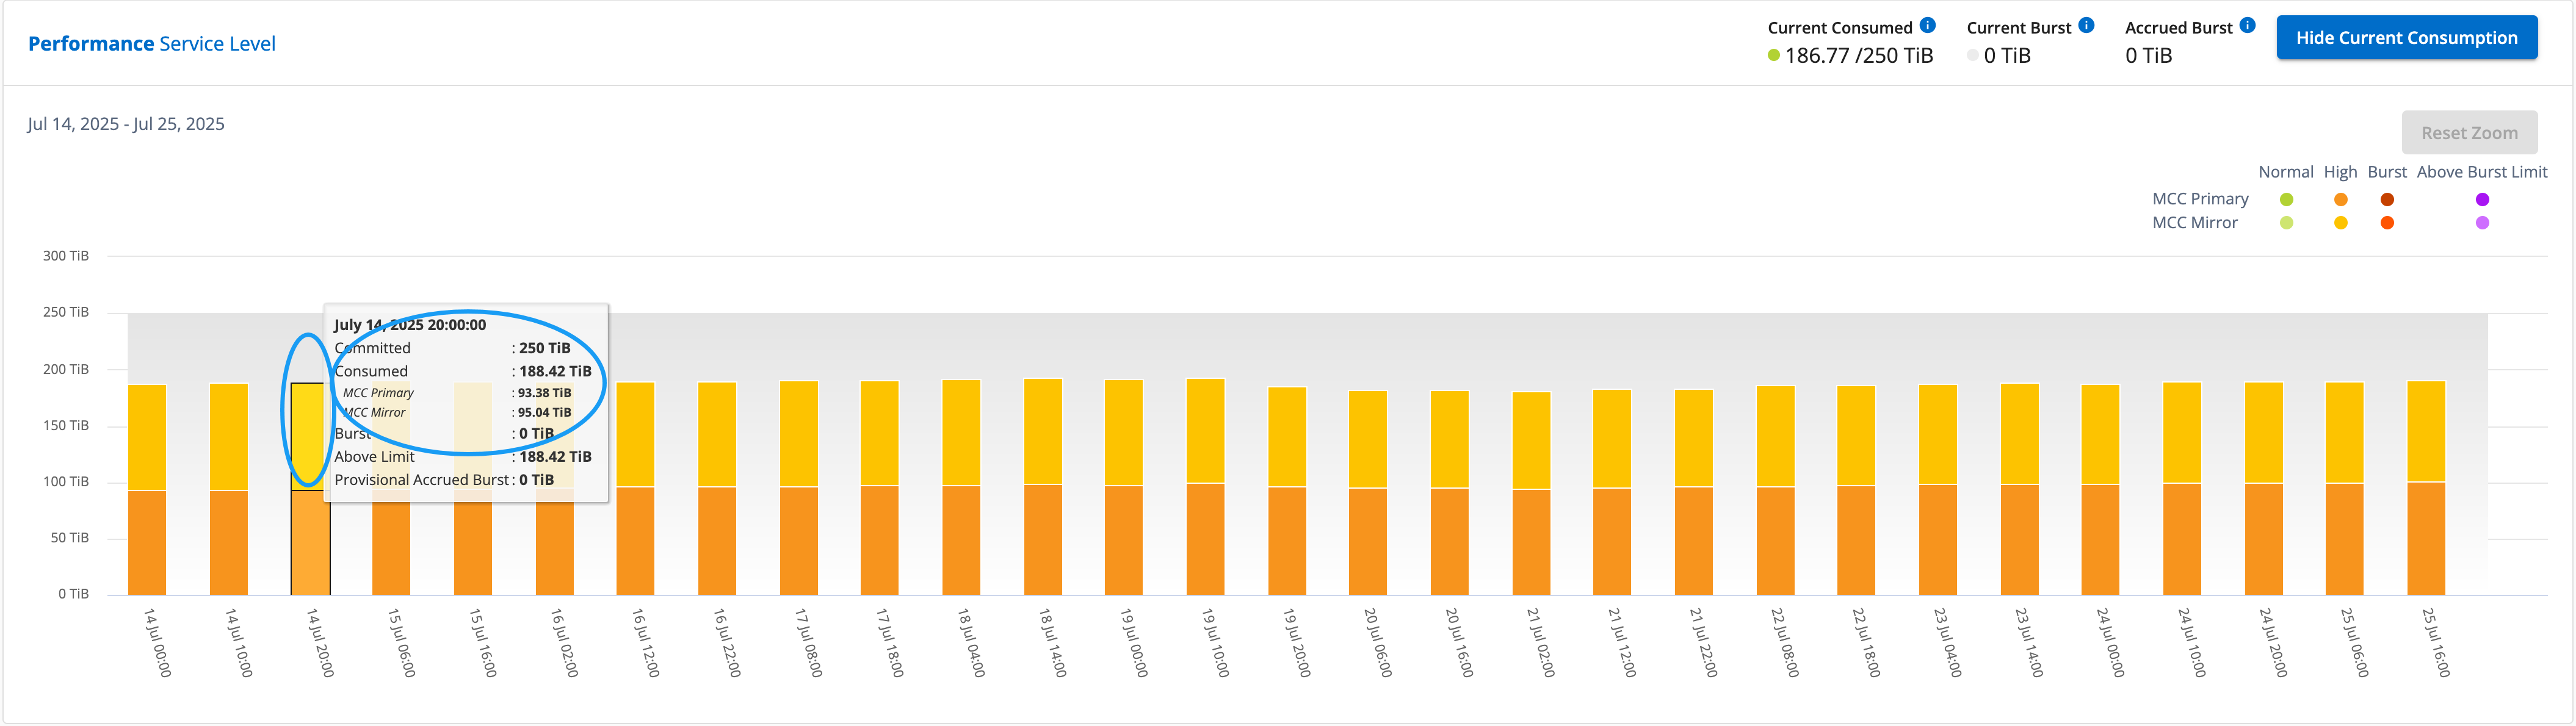
Task: Click Hide Current Consumption button
Action: point(2406,38)
